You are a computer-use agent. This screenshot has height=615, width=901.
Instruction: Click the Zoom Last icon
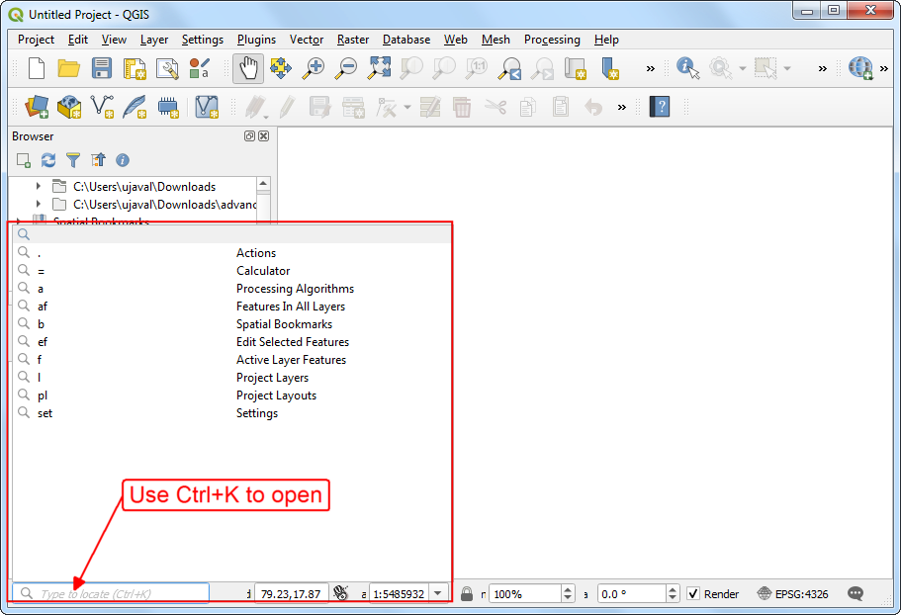509,68
